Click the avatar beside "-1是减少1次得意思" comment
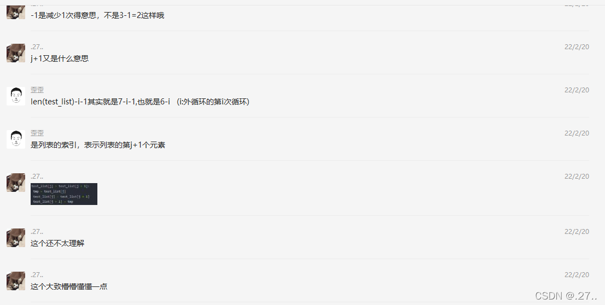605x305 pixels. tap(16, 13)
